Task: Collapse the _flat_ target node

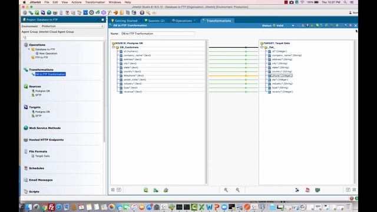Action: 262,47
